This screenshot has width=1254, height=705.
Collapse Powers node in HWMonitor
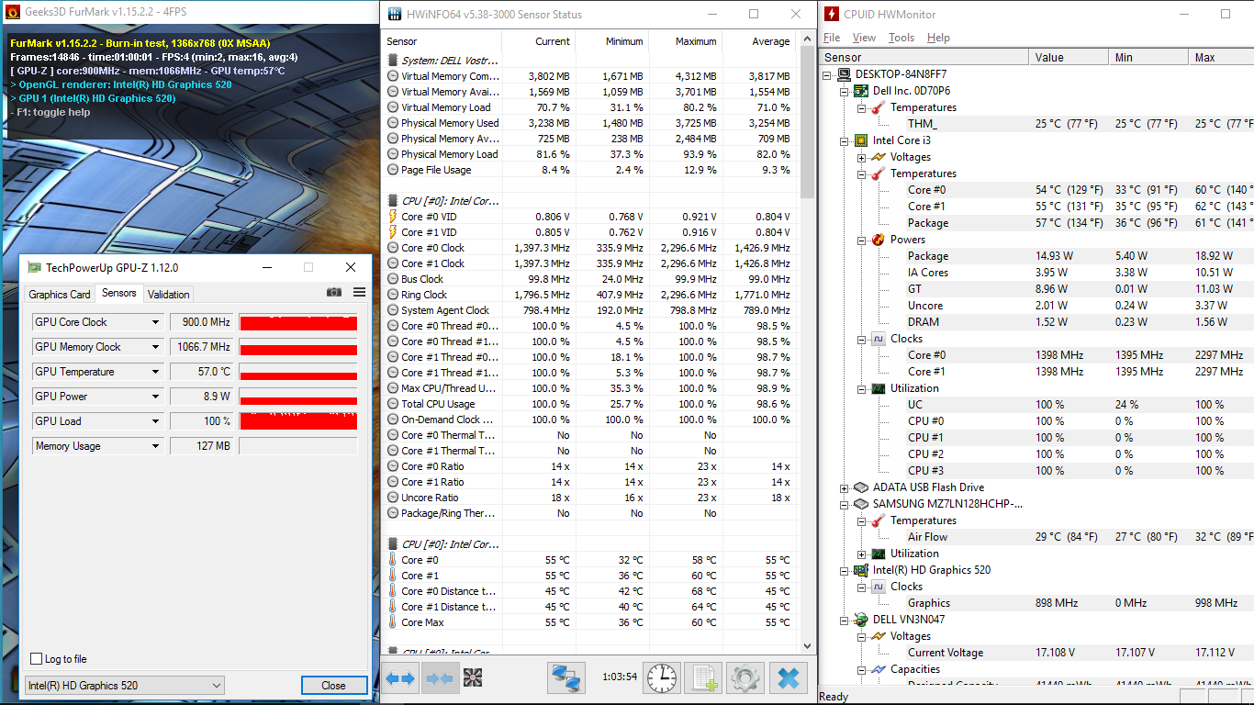click(862, 240)
